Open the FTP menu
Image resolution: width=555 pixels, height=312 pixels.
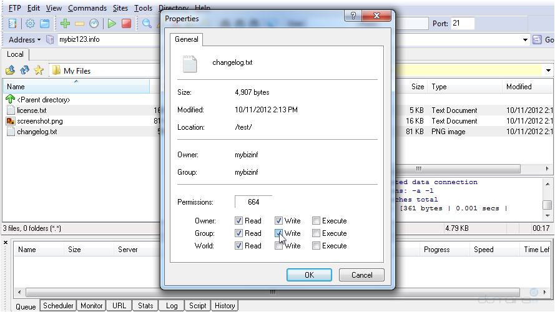point(15,7)
